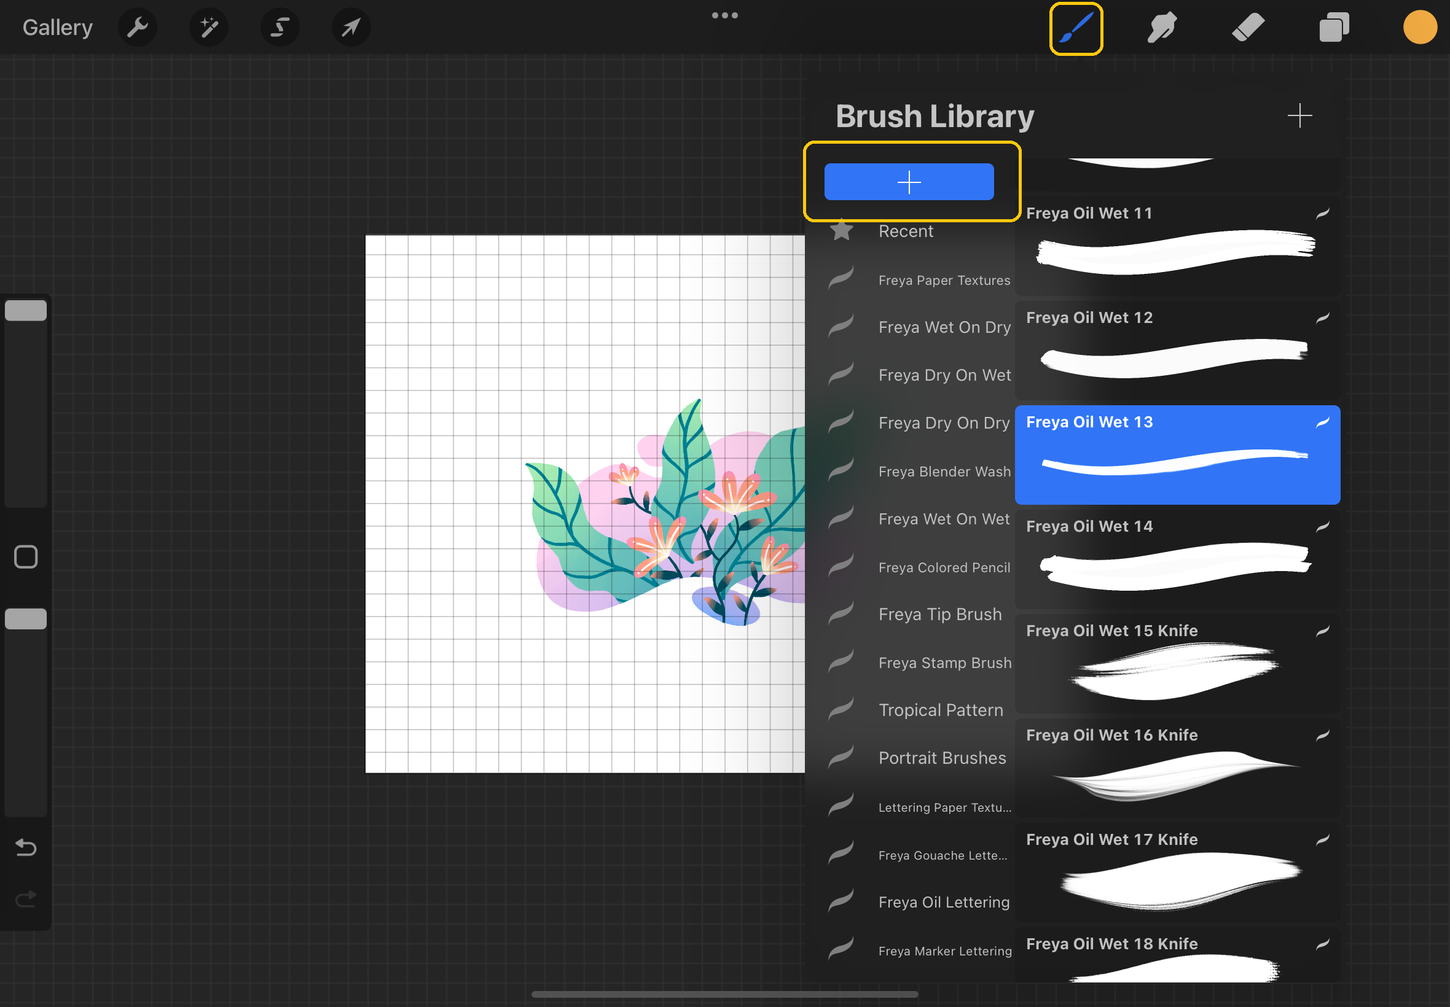The width and height of the screenshot is (1450, 1007).
Task: Select the Eraser tool
Action: pyautogui.click(x=1247, y=27)
